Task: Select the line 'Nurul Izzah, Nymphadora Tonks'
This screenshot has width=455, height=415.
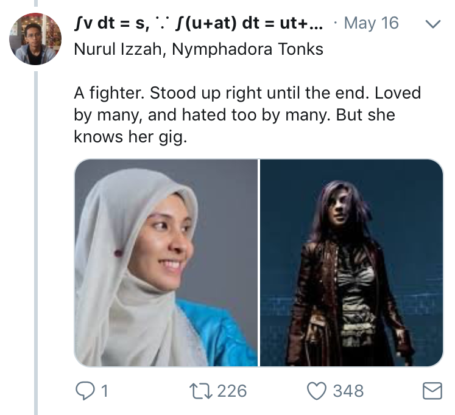Action: (x=199, y=49)
